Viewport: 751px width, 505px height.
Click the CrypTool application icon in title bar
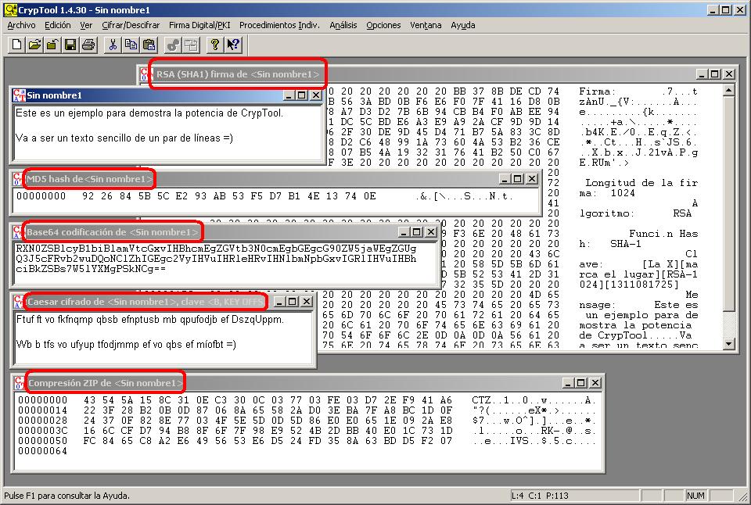point(9,9)
